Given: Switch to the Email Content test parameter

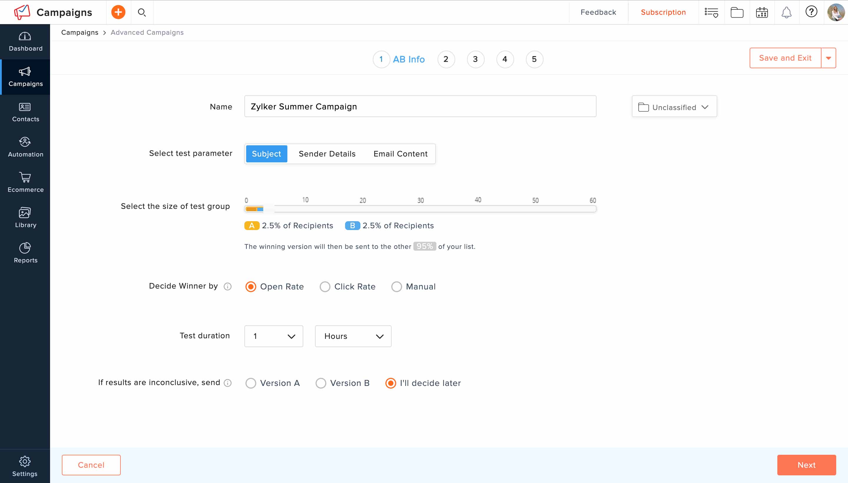Looking at the screenshot, I should tap(401, 154).
